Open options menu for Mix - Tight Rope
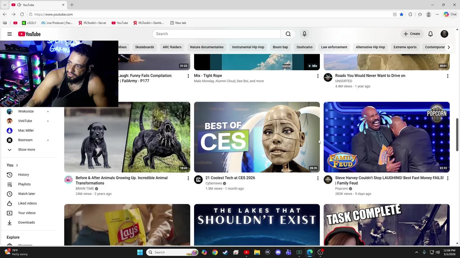 tap(318, 76)
